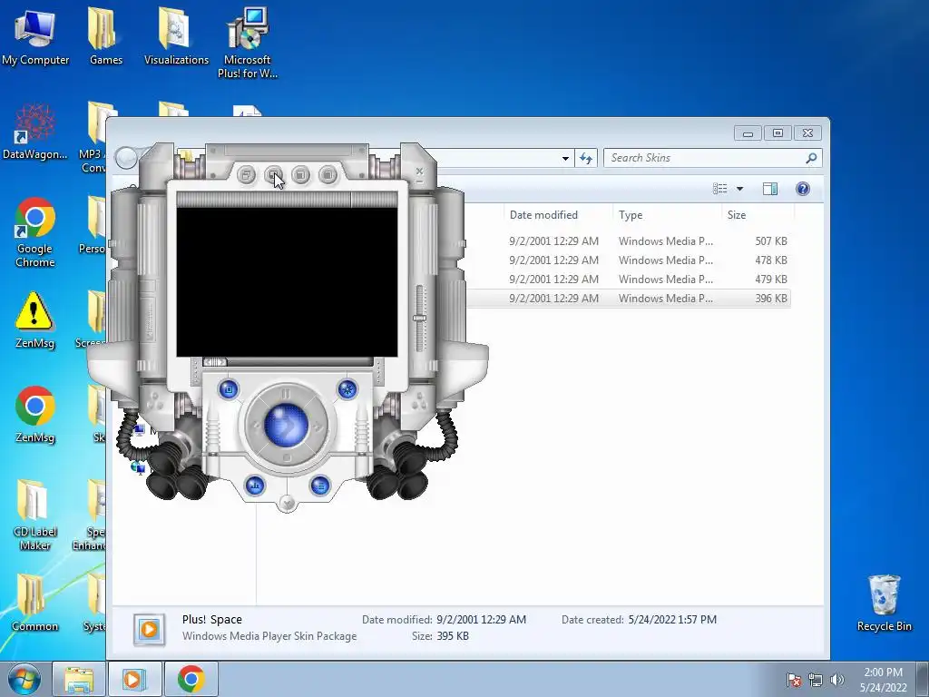This screenshot has width=929, height=697.
Task: Select the highlighted 396 KB file row
Action: coord(628,298)
